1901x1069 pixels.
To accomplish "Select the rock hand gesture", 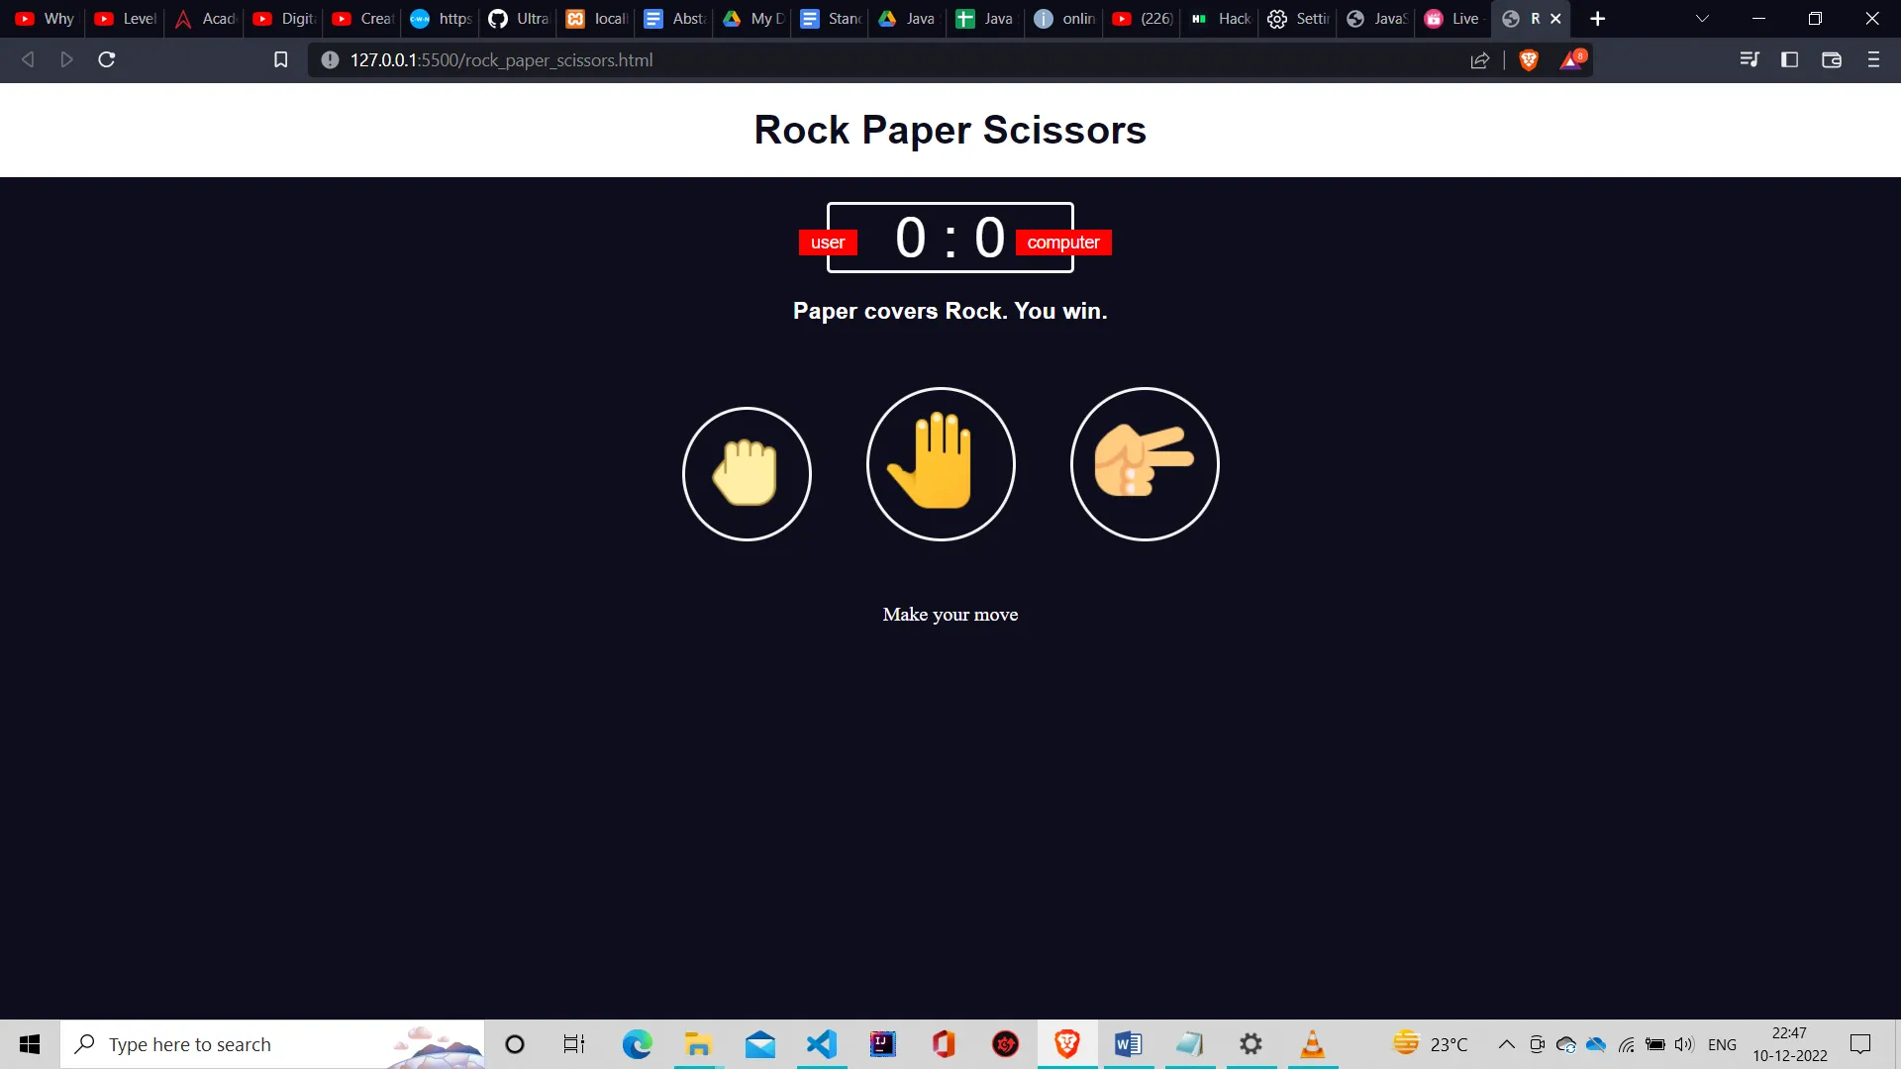I will pos(747,473).
